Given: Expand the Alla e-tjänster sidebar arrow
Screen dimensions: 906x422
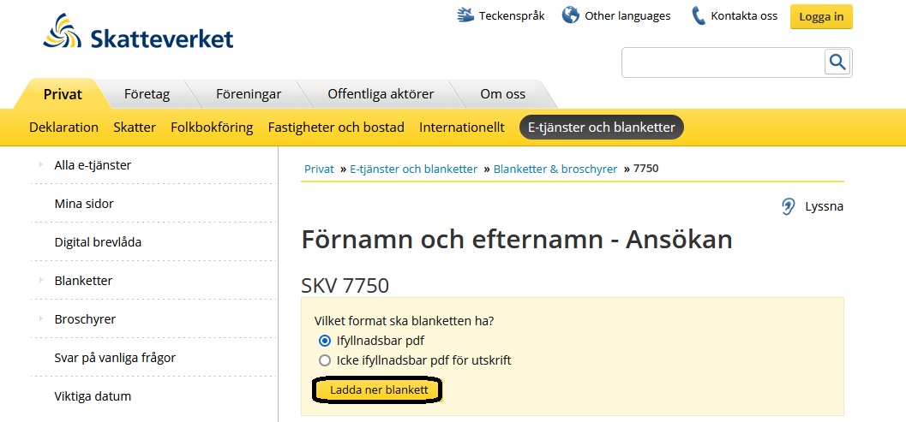Looking at the screenshot, I should coord(40,164).
